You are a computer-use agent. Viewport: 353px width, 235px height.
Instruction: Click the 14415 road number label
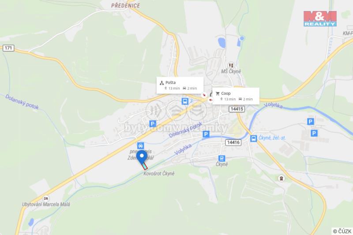point(237,109)
